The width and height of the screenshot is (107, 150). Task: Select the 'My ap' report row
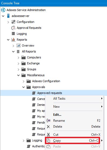pyautogui.click(x=41, y=111)
